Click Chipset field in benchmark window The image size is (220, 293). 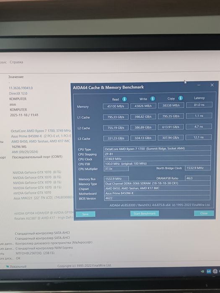pos(157,188)
